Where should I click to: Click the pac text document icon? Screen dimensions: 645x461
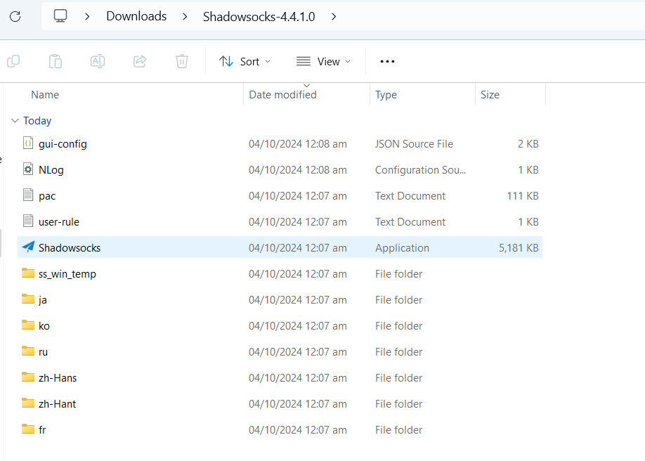coord(28,195)
